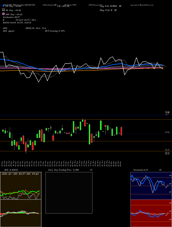Open the blue Stochastics chart panel

(151, 186)
